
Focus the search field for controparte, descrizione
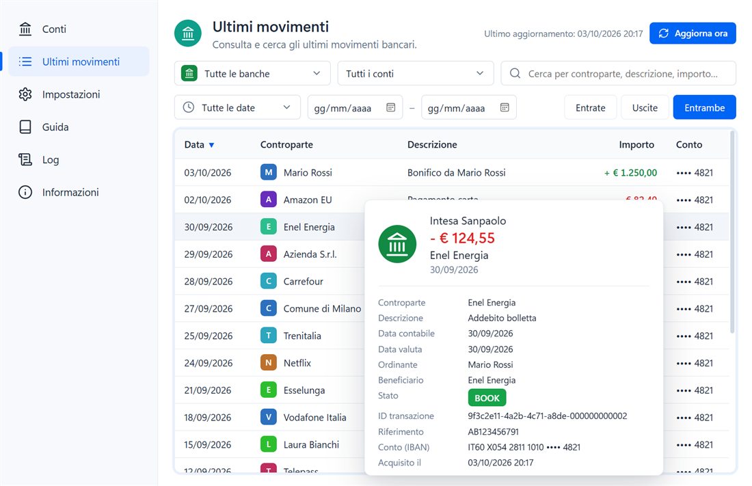tap(618, 73)
